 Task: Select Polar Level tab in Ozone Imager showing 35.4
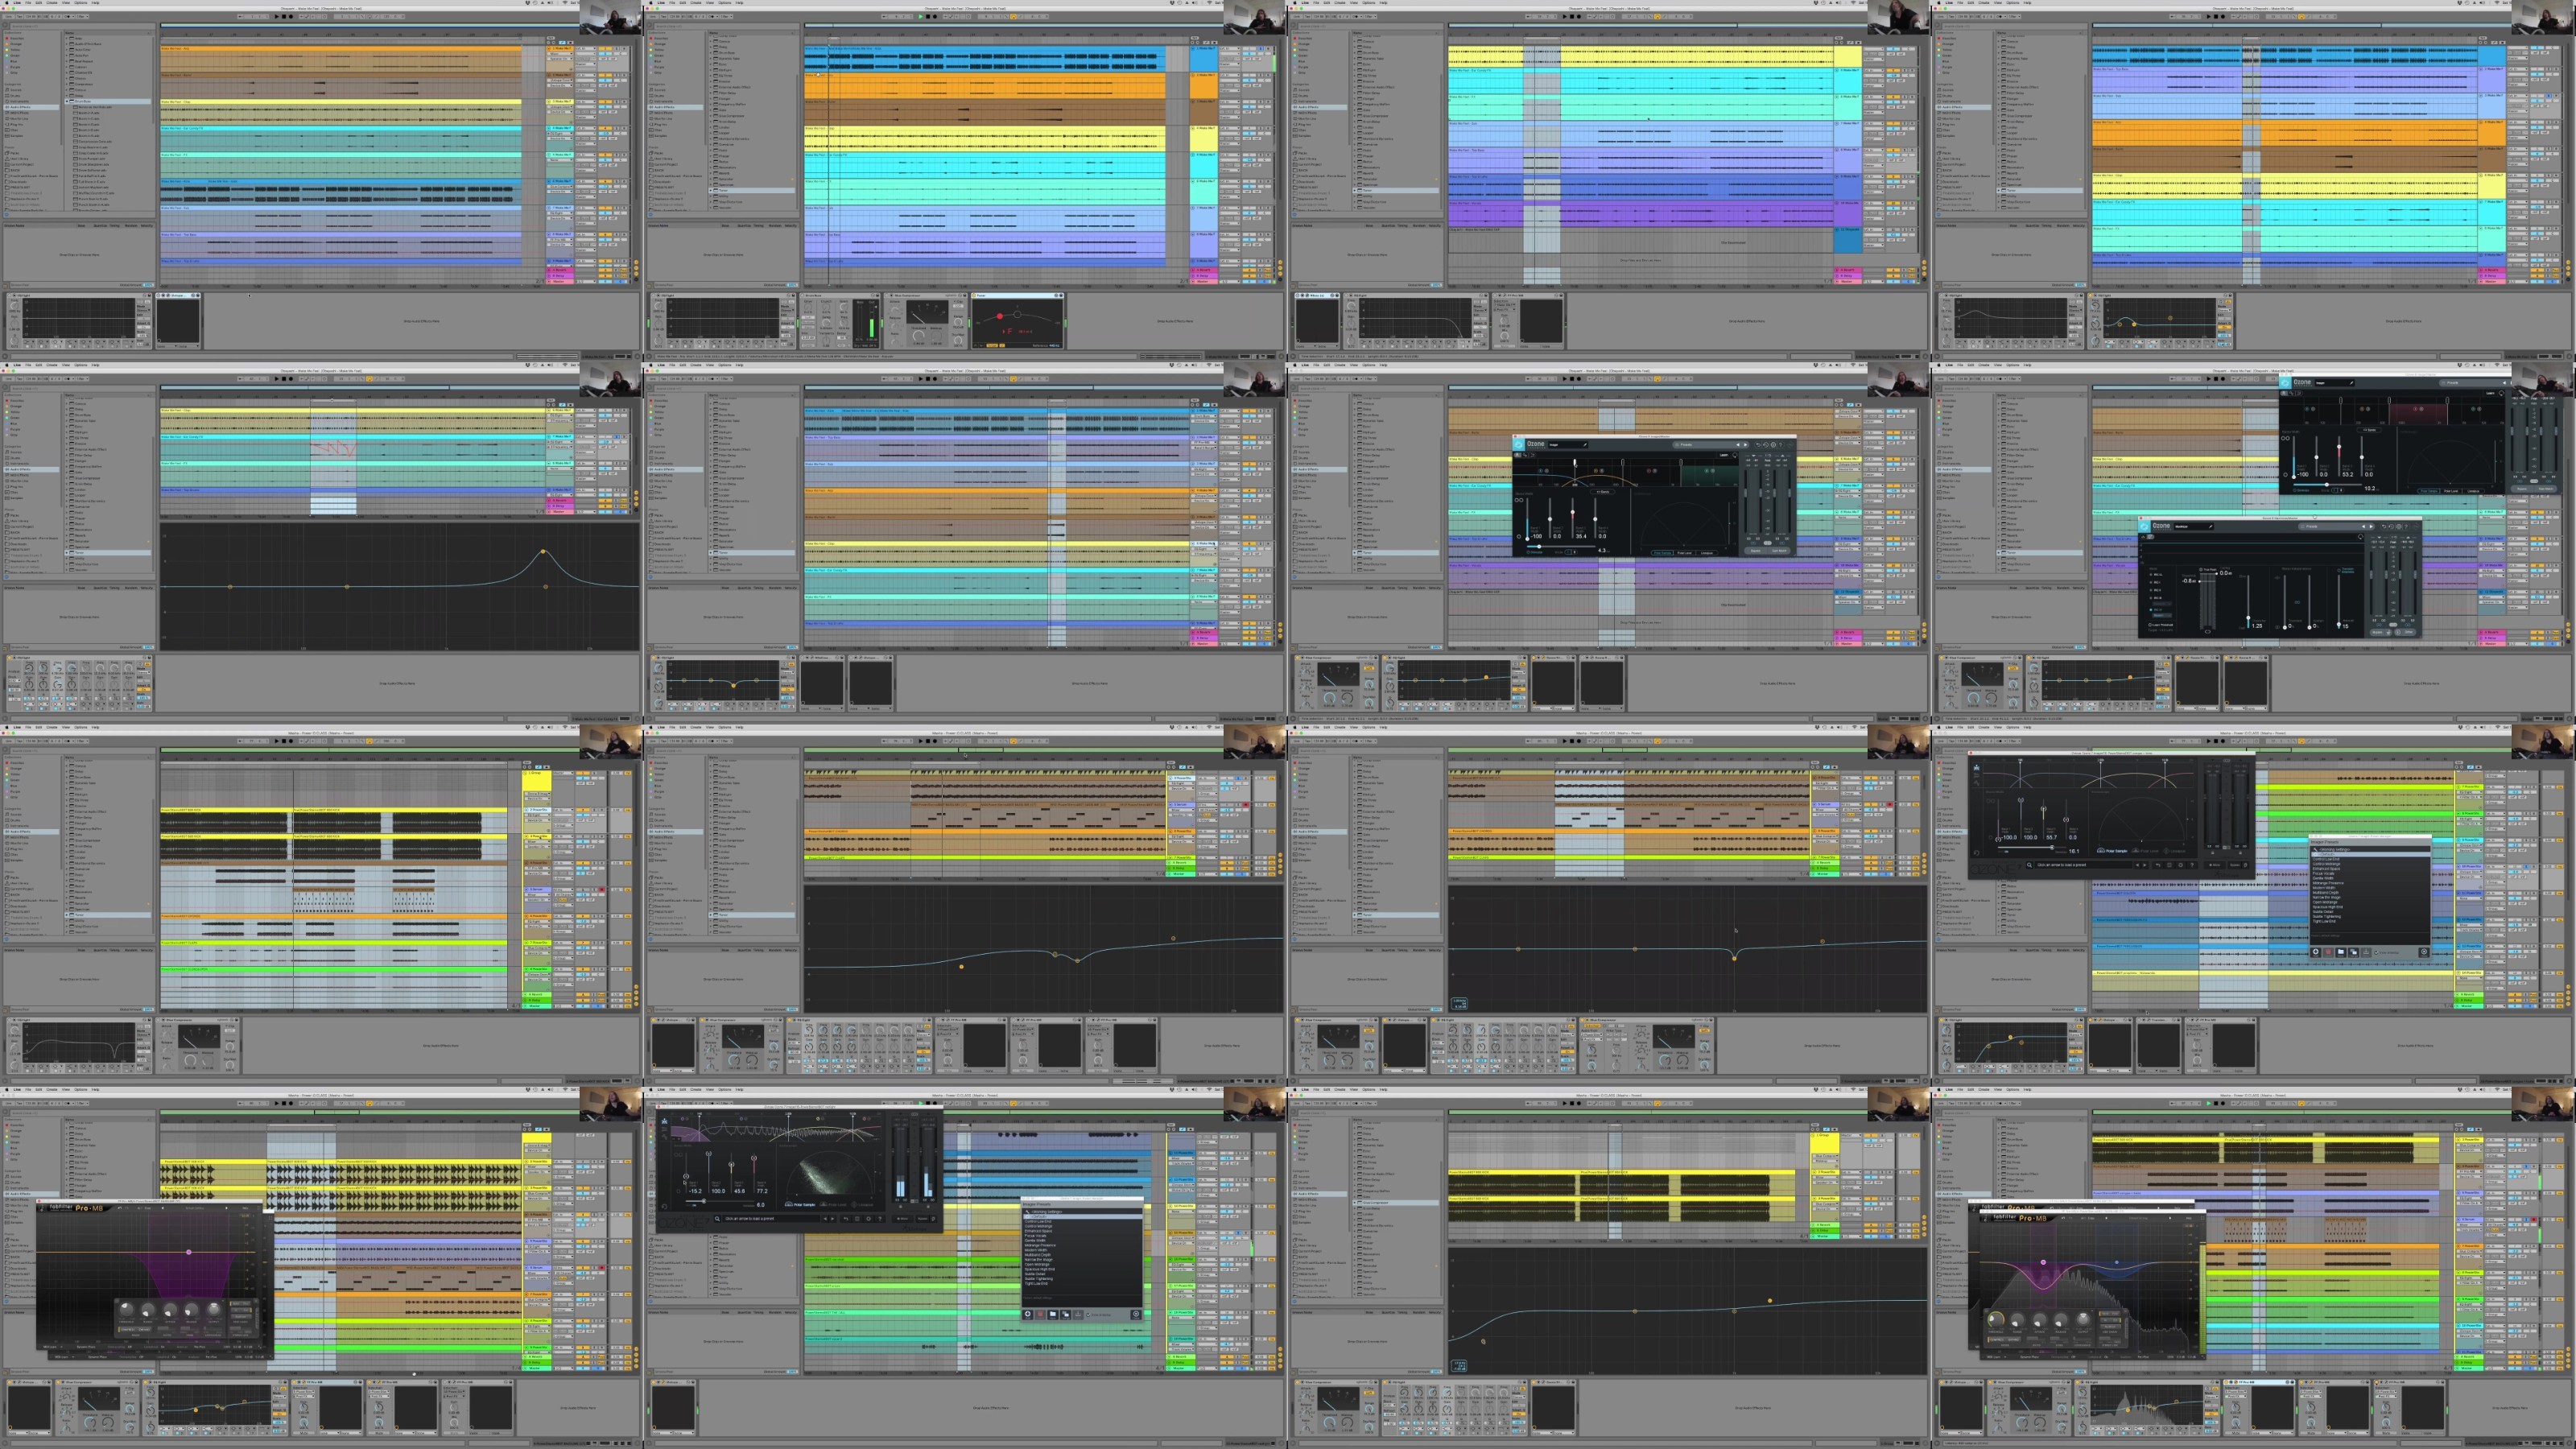[1685, 553]
